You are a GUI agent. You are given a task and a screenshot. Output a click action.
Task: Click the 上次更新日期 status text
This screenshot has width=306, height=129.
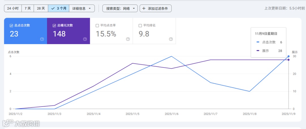[x=284, y=8]
